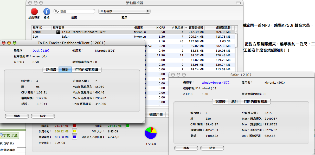Click 結束 button in Safari inspector

point(212,148)
